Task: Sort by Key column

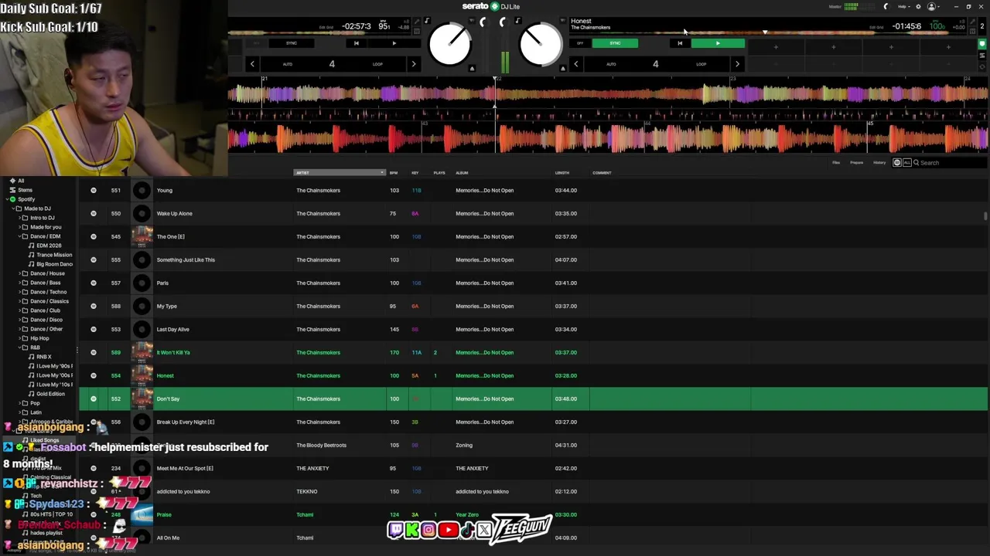Action: (x=415, y=173)
